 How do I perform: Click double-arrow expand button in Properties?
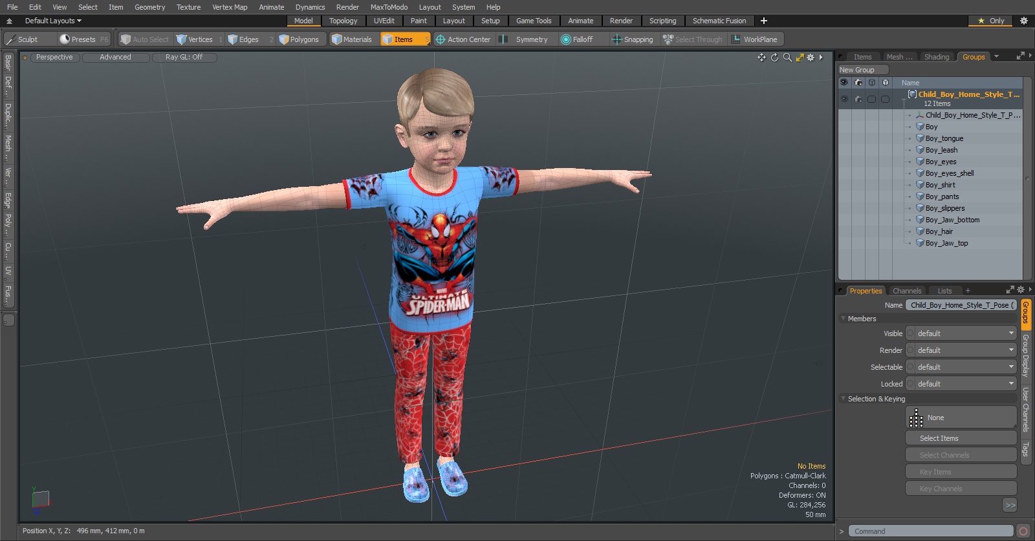tap(1010, 505)
